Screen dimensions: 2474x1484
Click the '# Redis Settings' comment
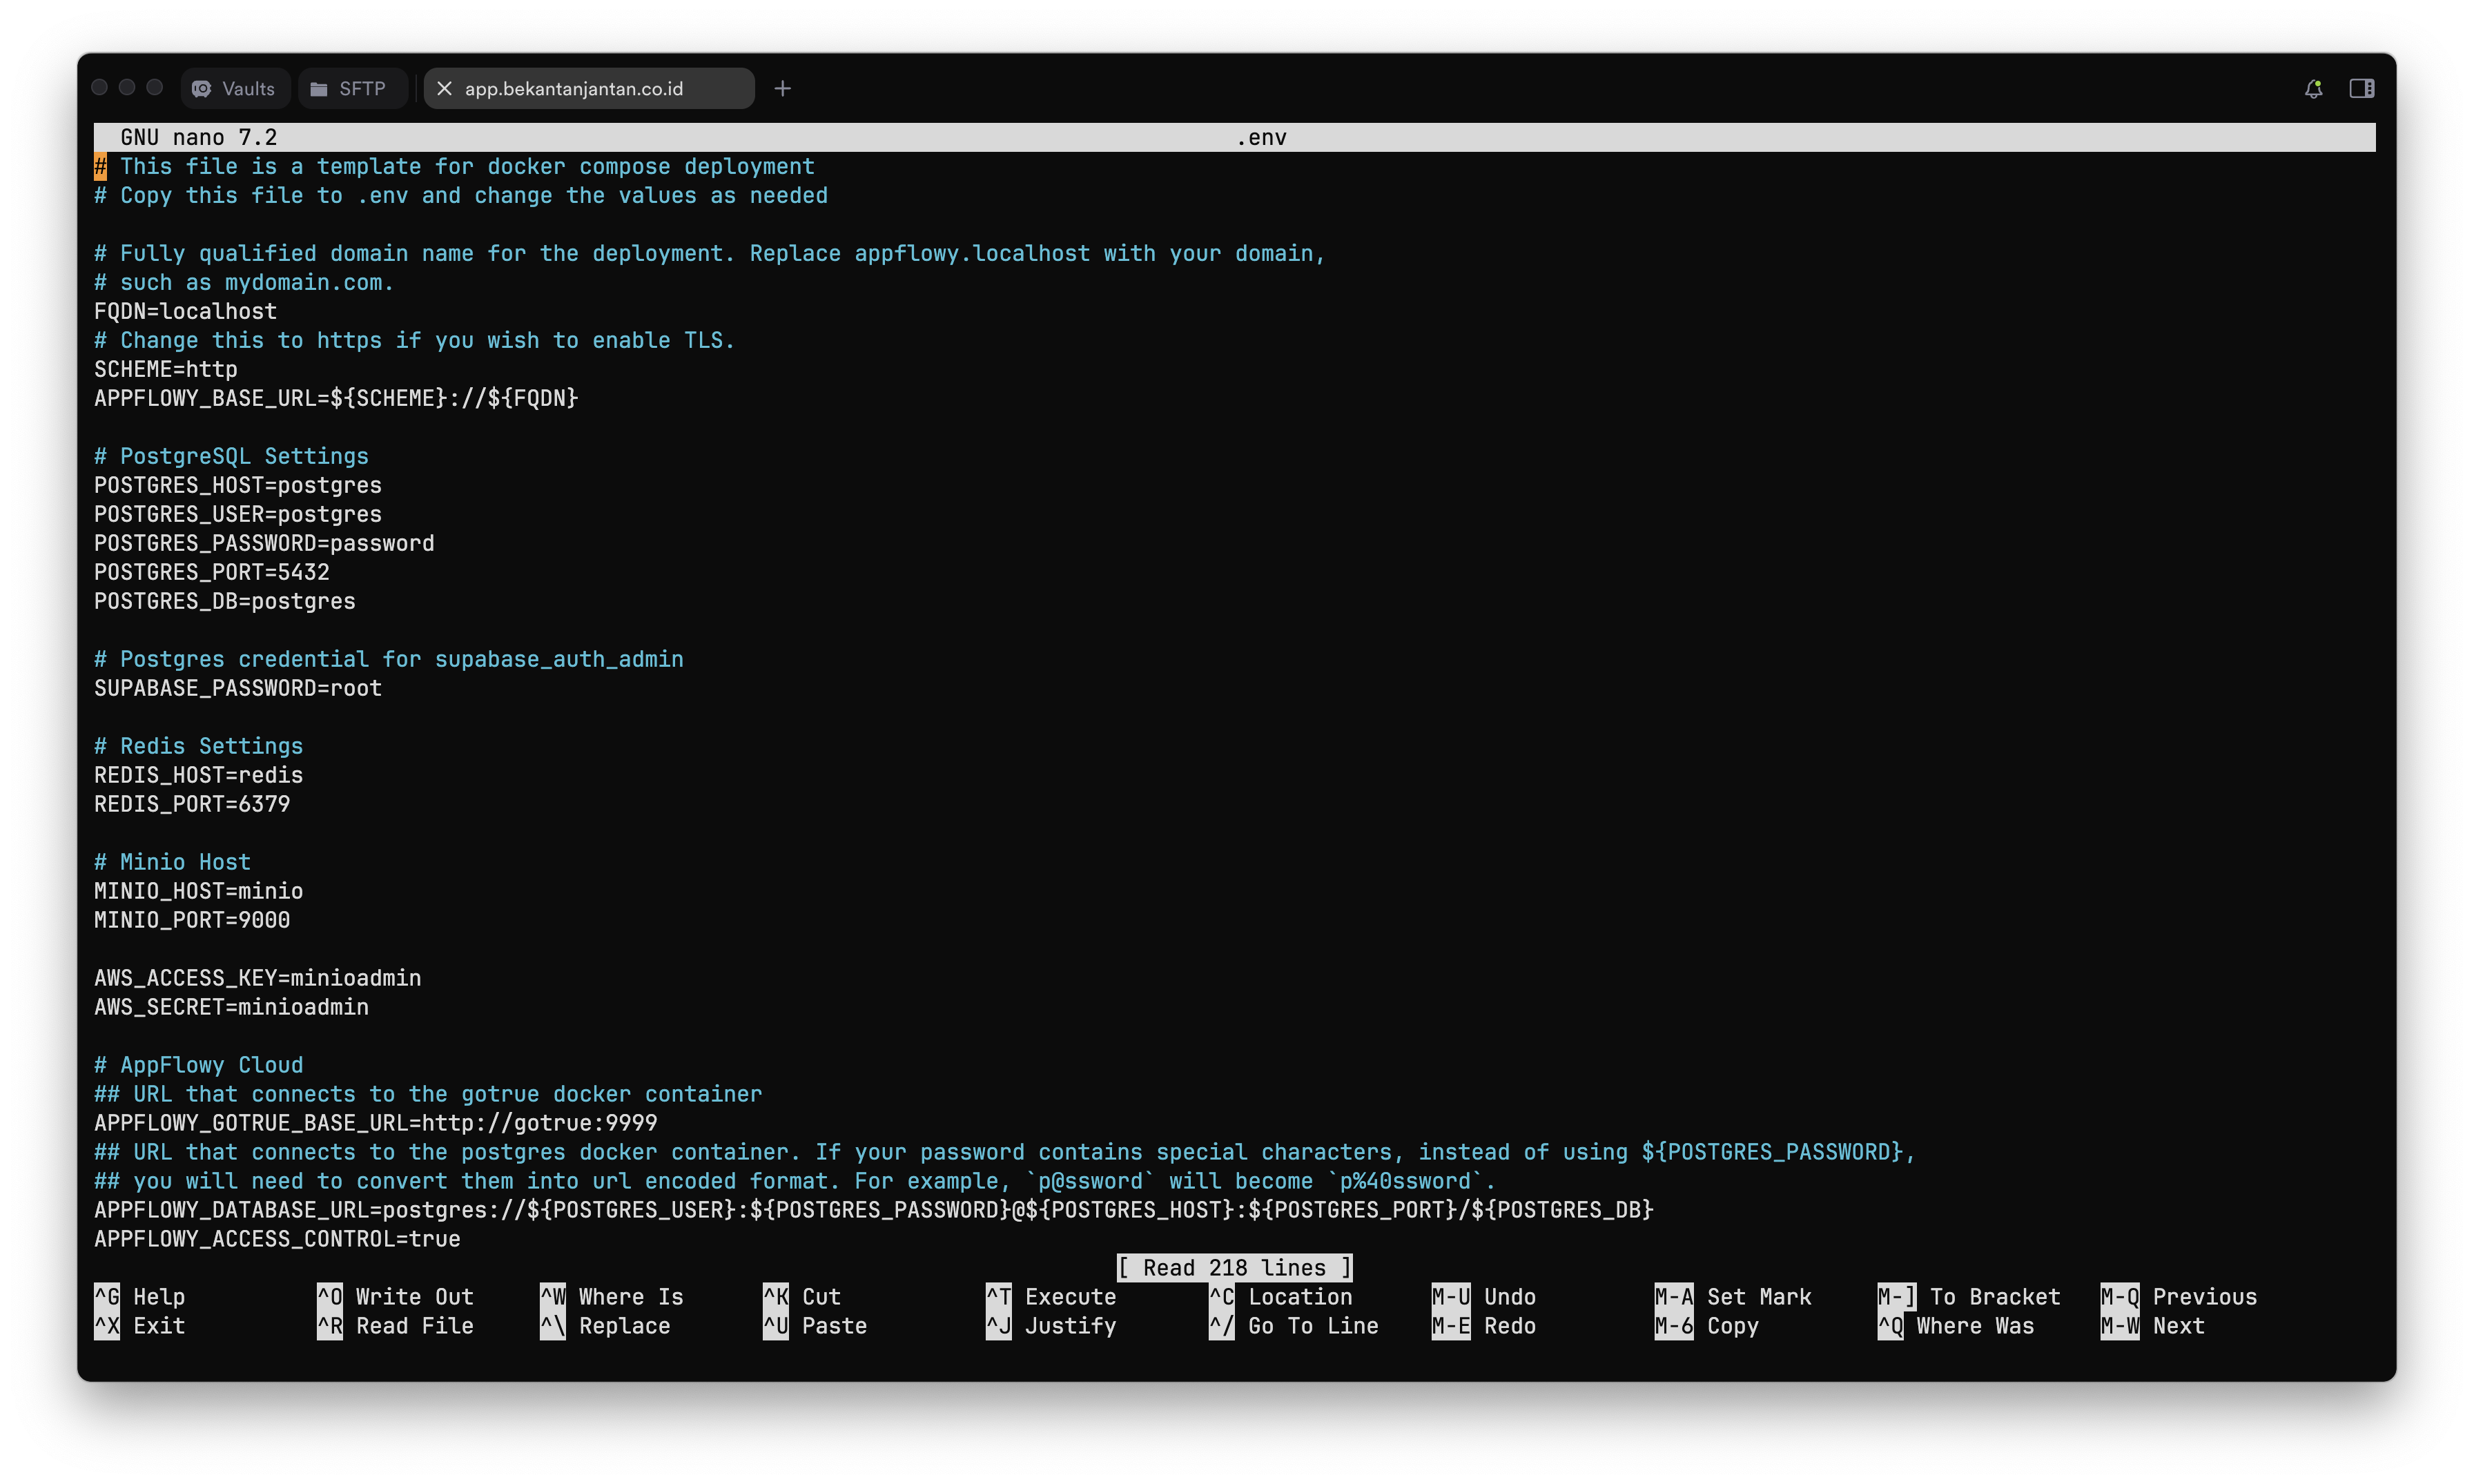click(x=199, y=746)
